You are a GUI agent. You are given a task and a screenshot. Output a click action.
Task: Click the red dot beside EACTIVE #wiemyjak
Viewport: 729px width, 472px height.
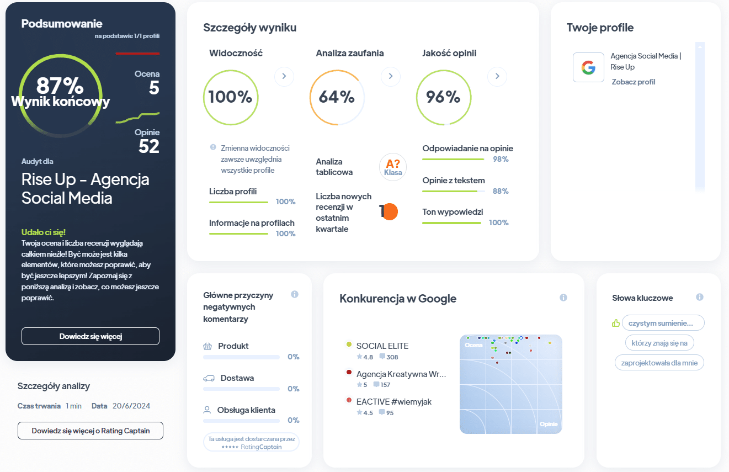(349, 400)
